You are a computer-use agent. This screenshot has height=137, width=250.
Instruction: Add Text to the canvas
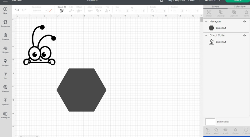coord(5,76)
